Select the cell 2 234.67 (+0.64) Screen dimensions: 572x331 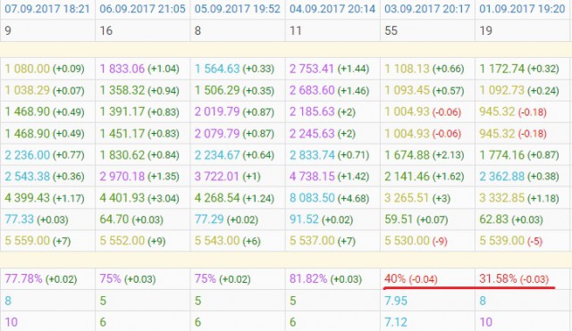tap(238, 154)
